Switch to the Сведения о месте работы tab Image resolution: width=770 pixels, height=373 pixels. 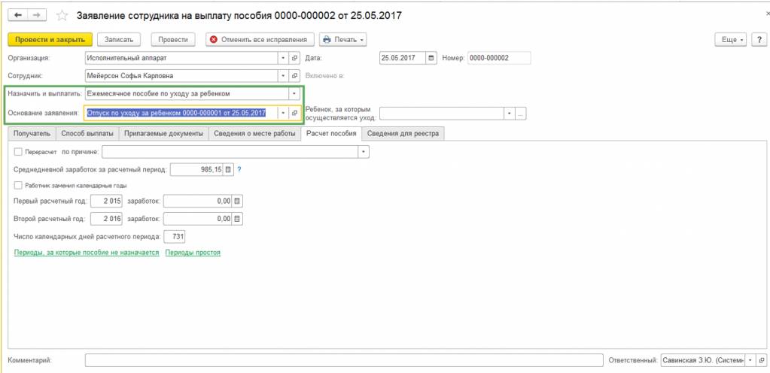pyautogui.click(x=254, y=134)
